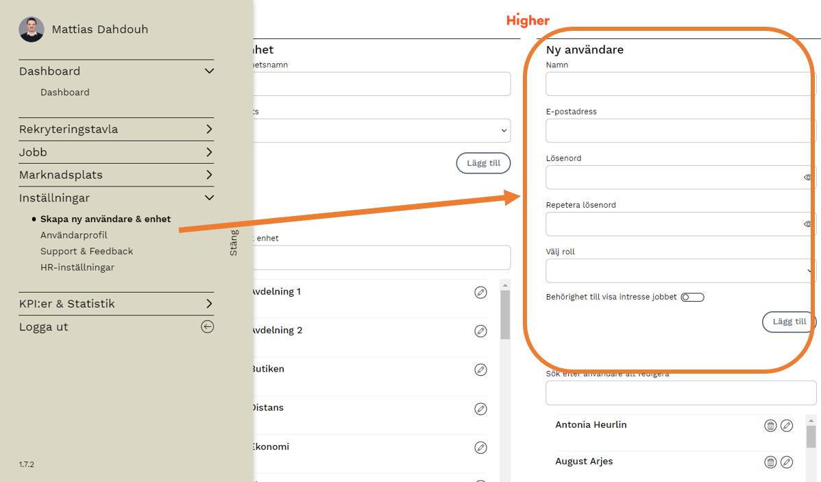Click the edit pencil icon for Avdelning 1

point(480,293)
